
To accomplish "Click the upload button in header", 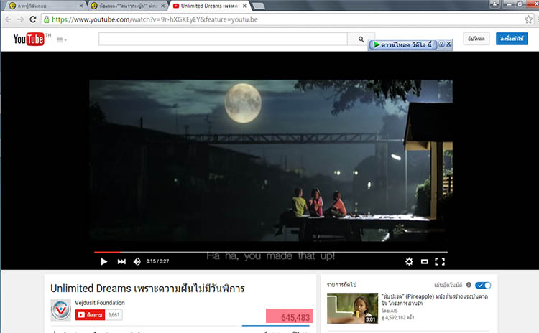I will (x=476, y=39).
